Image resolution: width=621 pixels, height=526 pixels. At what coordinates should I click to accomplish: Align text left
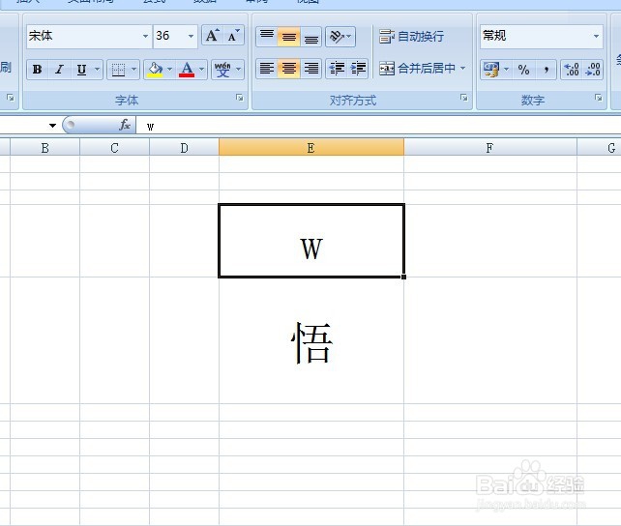[x=267, y=68]
